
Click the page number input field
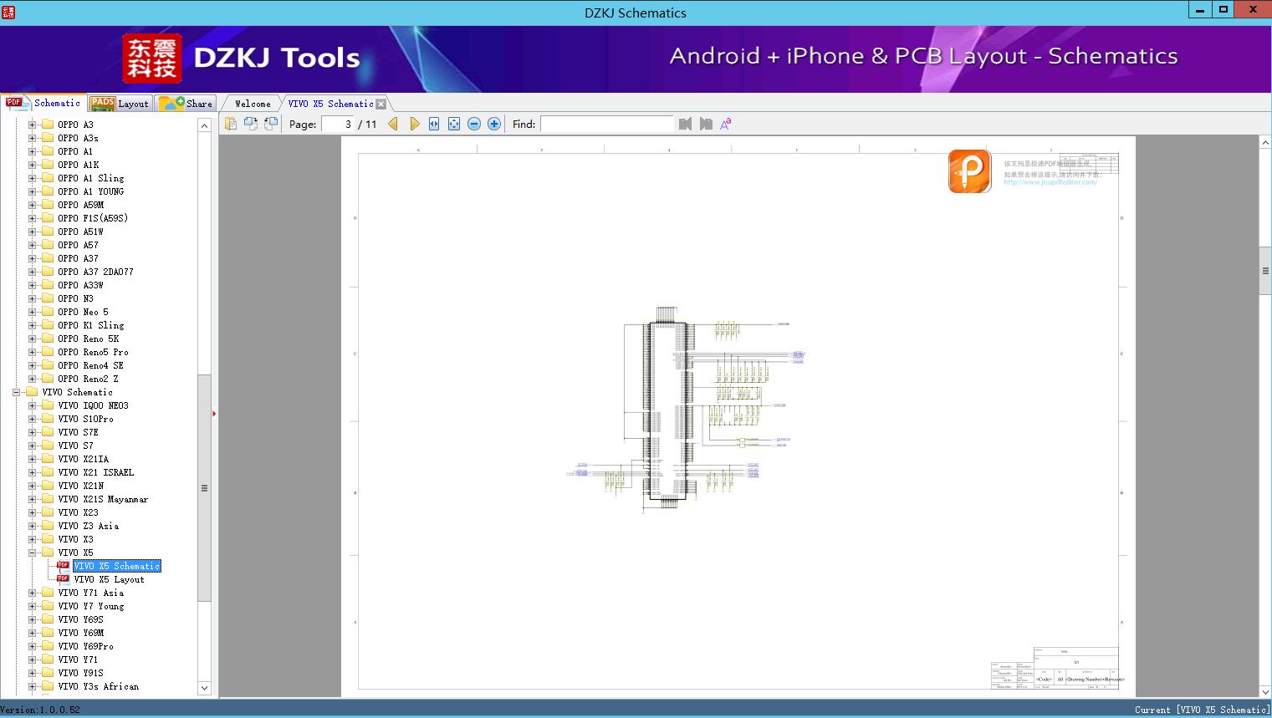tap(338, 124)
